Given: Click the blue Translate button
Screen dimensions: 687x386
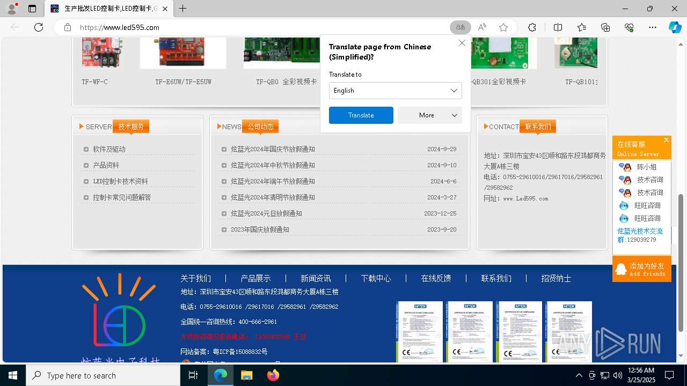Looking at the screenshot, I should pyautogui.click(x=361, y=115).
